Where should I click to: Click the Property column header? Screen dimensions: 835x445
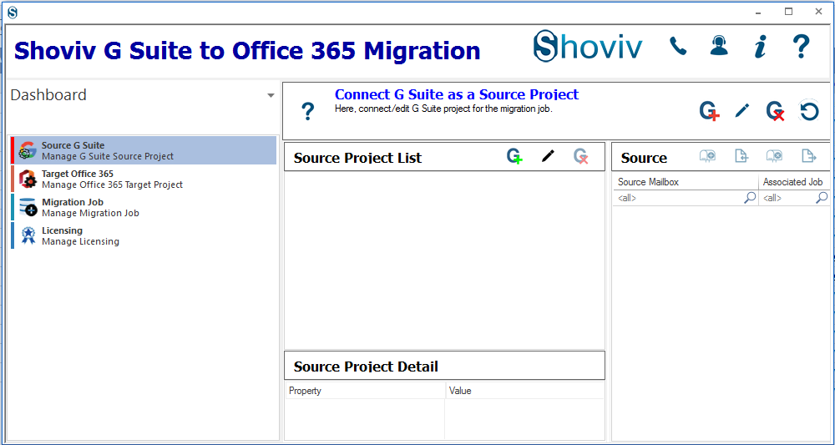(x=366, y=391)
